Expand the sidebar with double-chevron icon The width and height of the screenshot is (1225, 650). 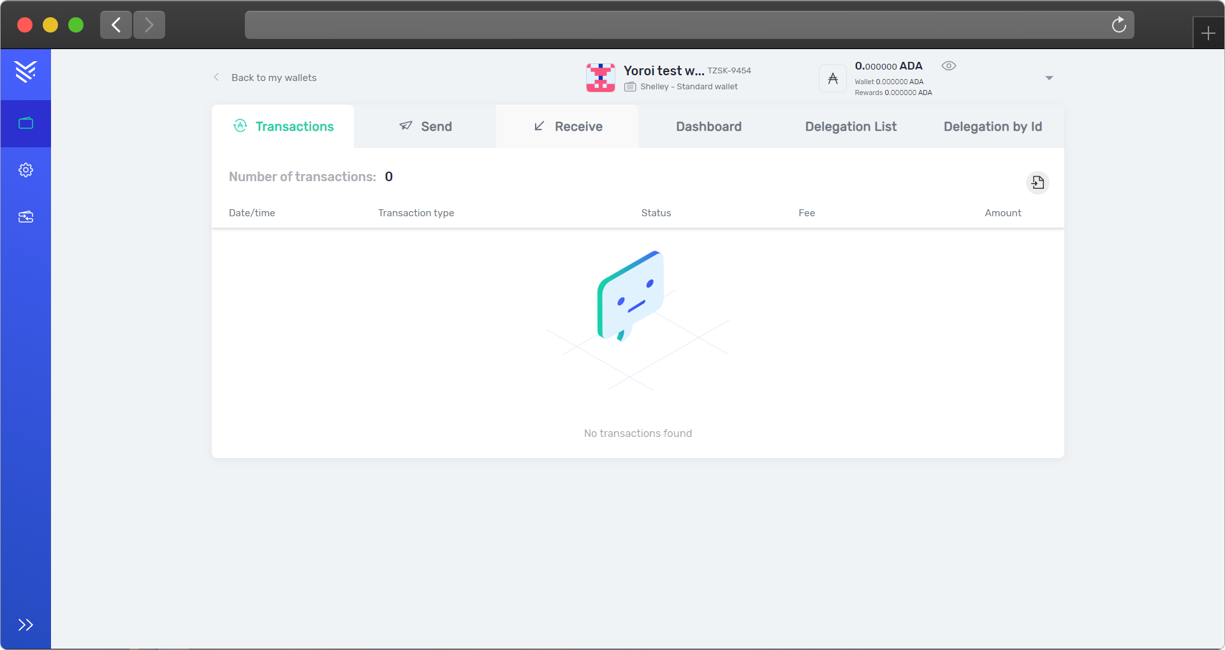(26, 624)
